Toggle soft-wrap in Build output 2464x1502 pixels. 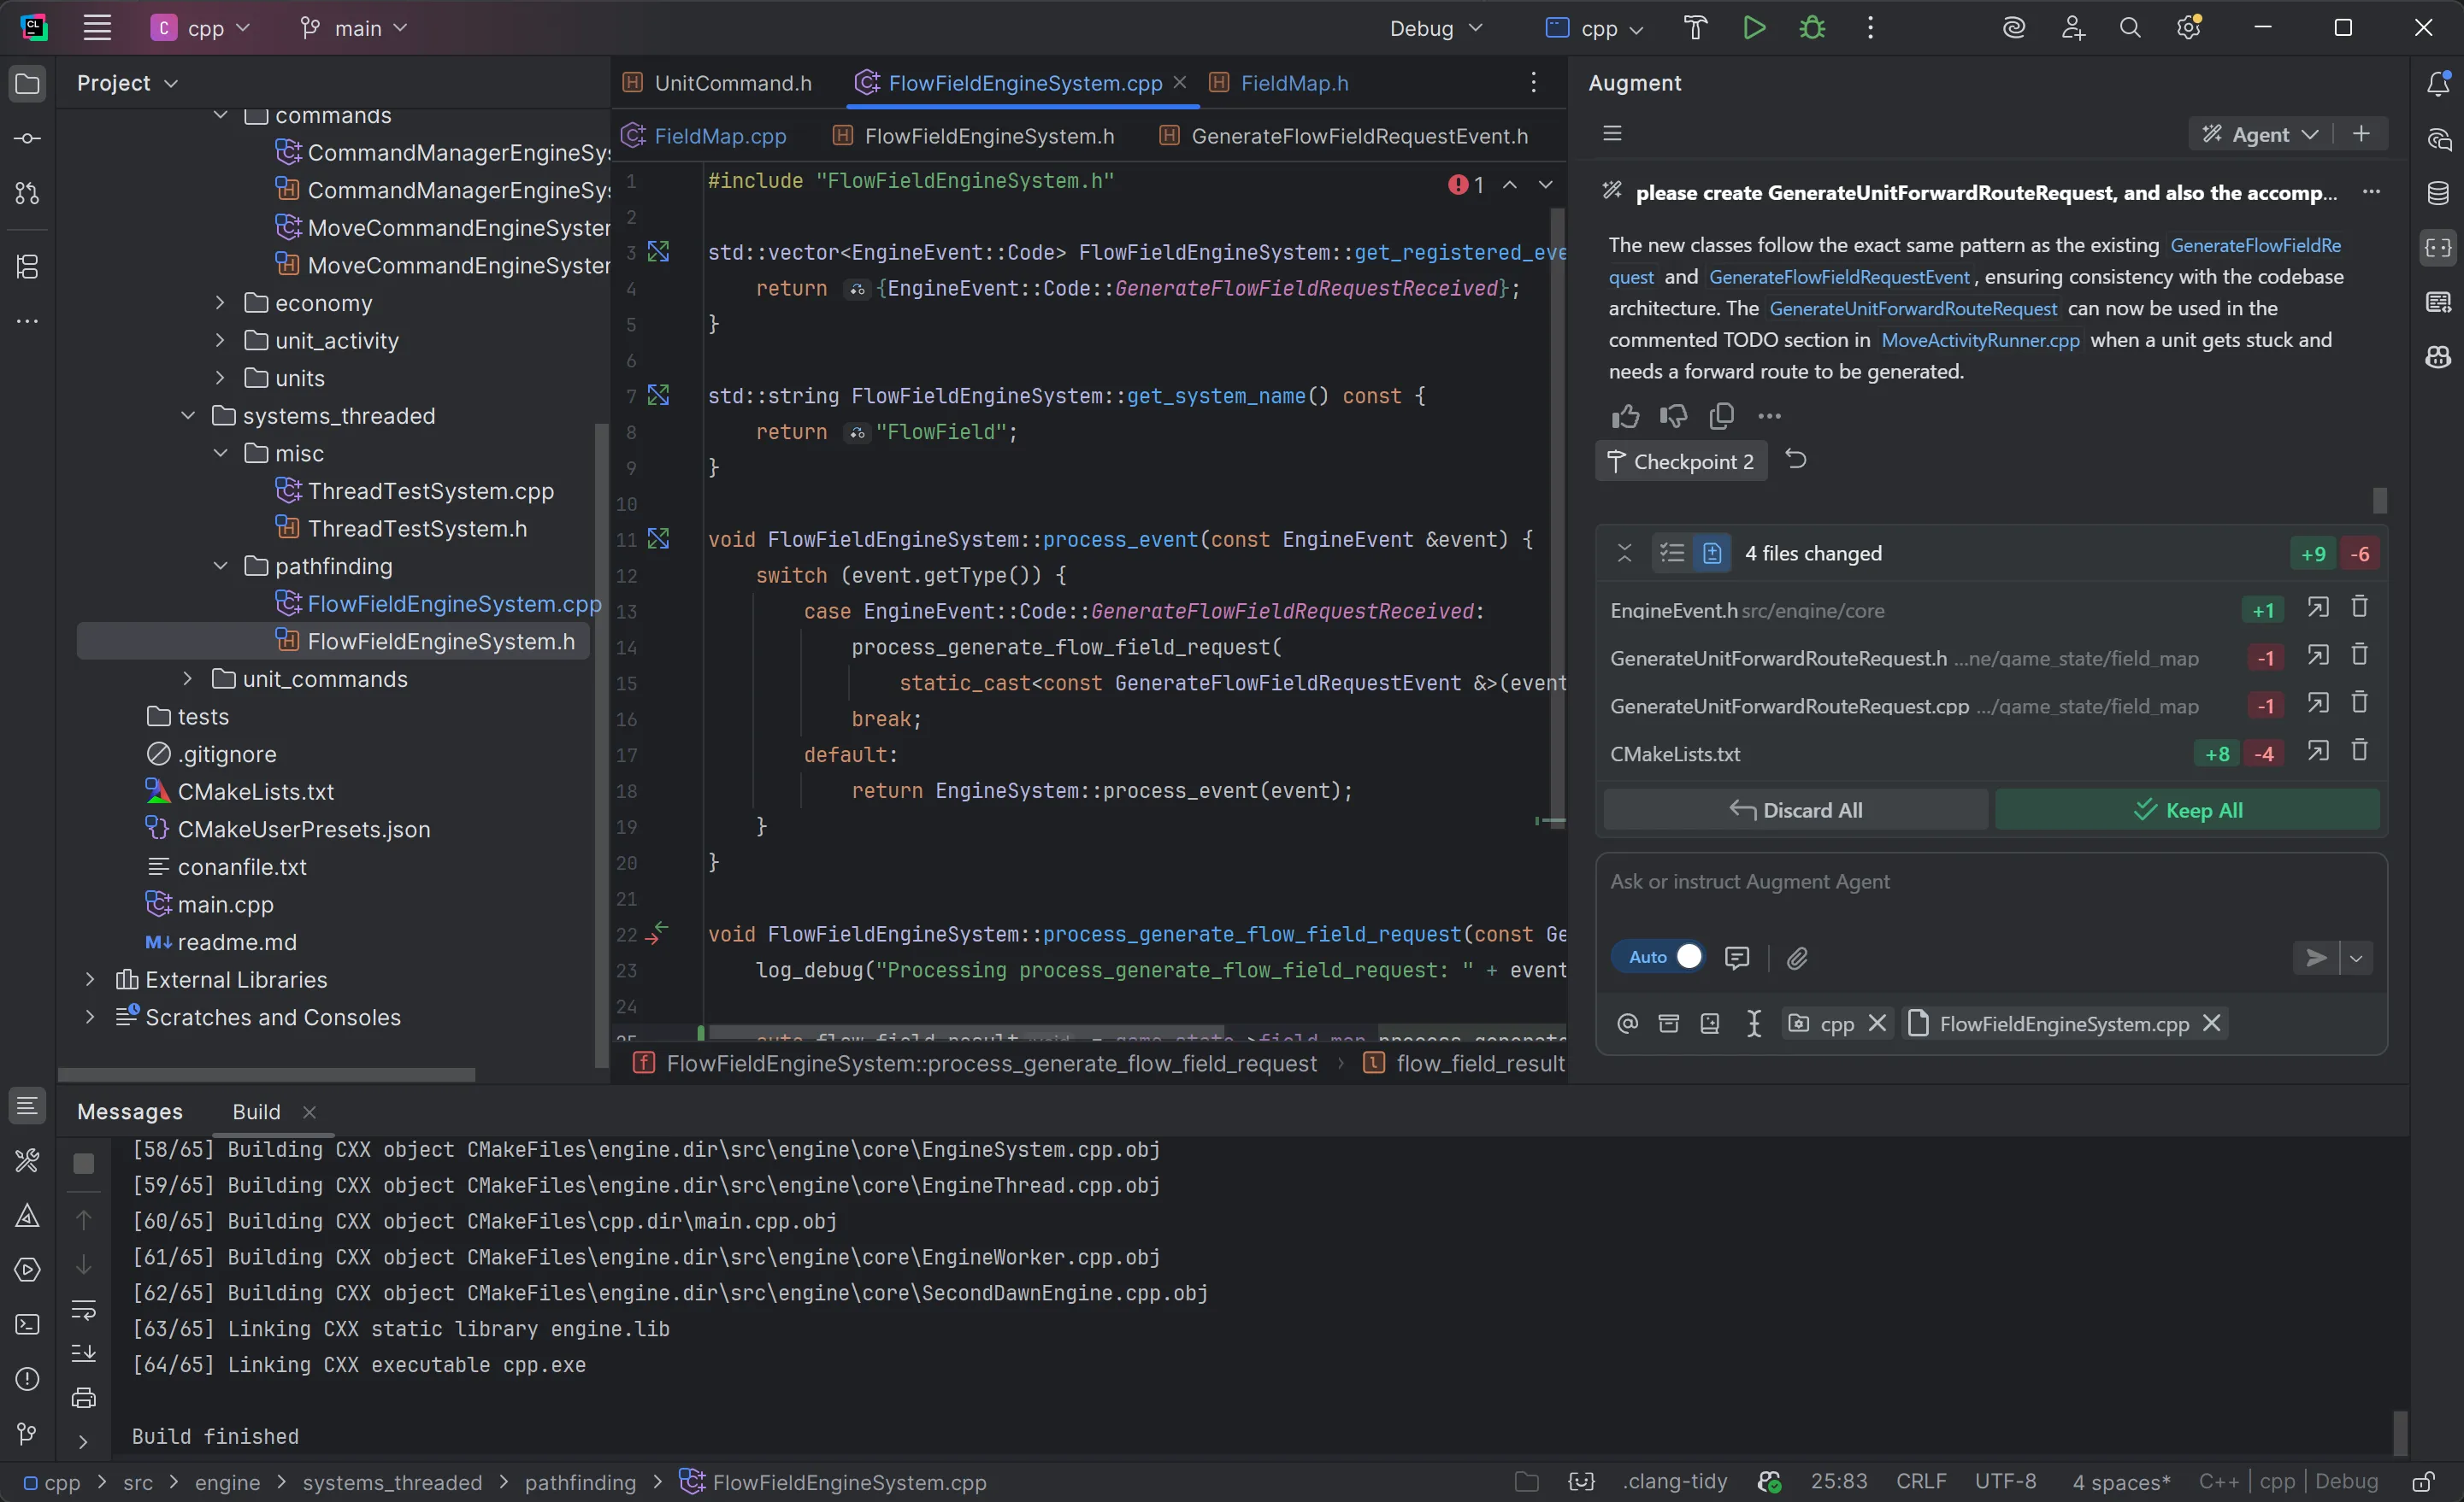[84, 1309]
